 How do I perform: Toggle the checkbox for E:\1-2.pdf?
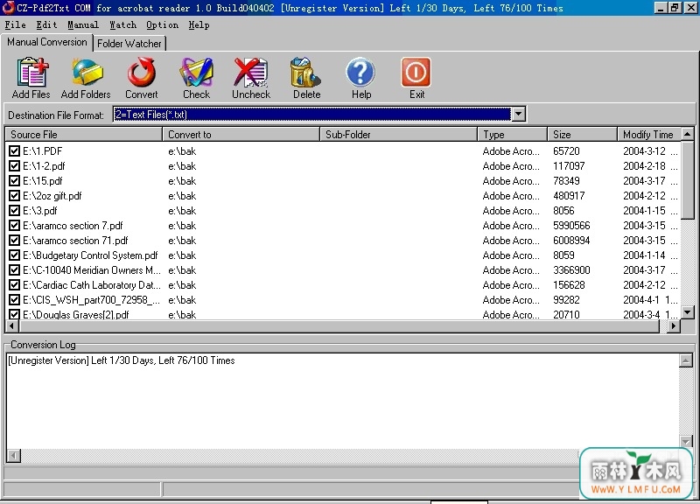14,166
